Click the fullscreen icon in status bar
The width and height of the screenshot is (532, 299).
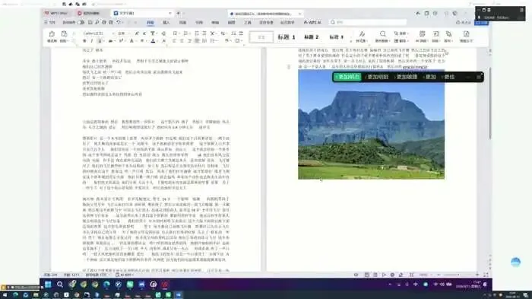coord(486,275)
